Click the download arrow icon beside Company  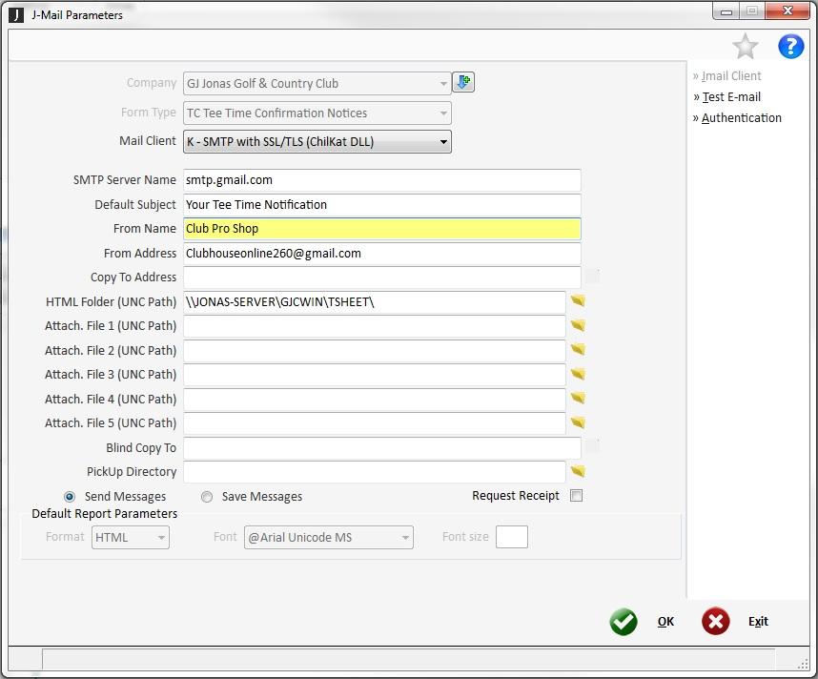(x=463, y=83)
